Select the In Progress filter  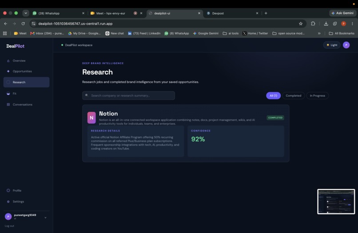pos(318,96)
